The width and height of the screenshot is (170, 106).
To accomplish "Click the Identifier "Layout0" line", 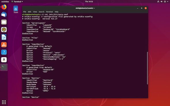I will 39,25.
